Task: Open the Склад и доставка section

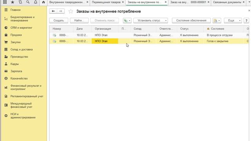Action: [x=22, y=49]
